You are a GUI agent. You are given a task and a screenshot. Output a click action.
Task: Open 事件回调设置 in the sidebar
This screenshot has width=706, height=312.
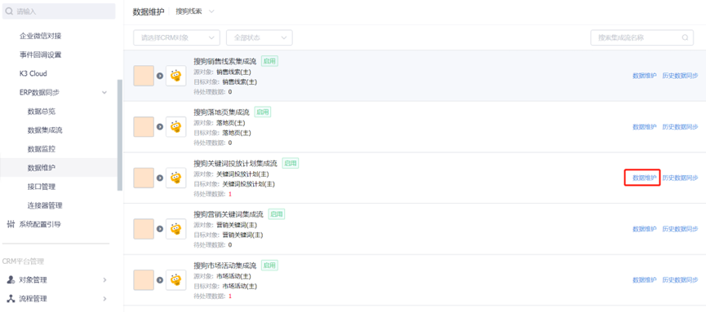40,55
